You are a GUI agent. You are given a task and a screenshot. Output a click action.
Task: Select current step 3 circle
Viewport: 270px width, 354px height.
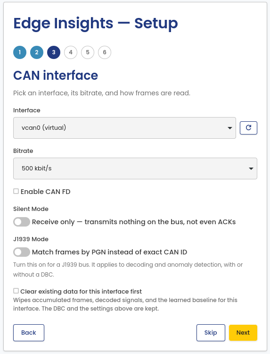54,52
